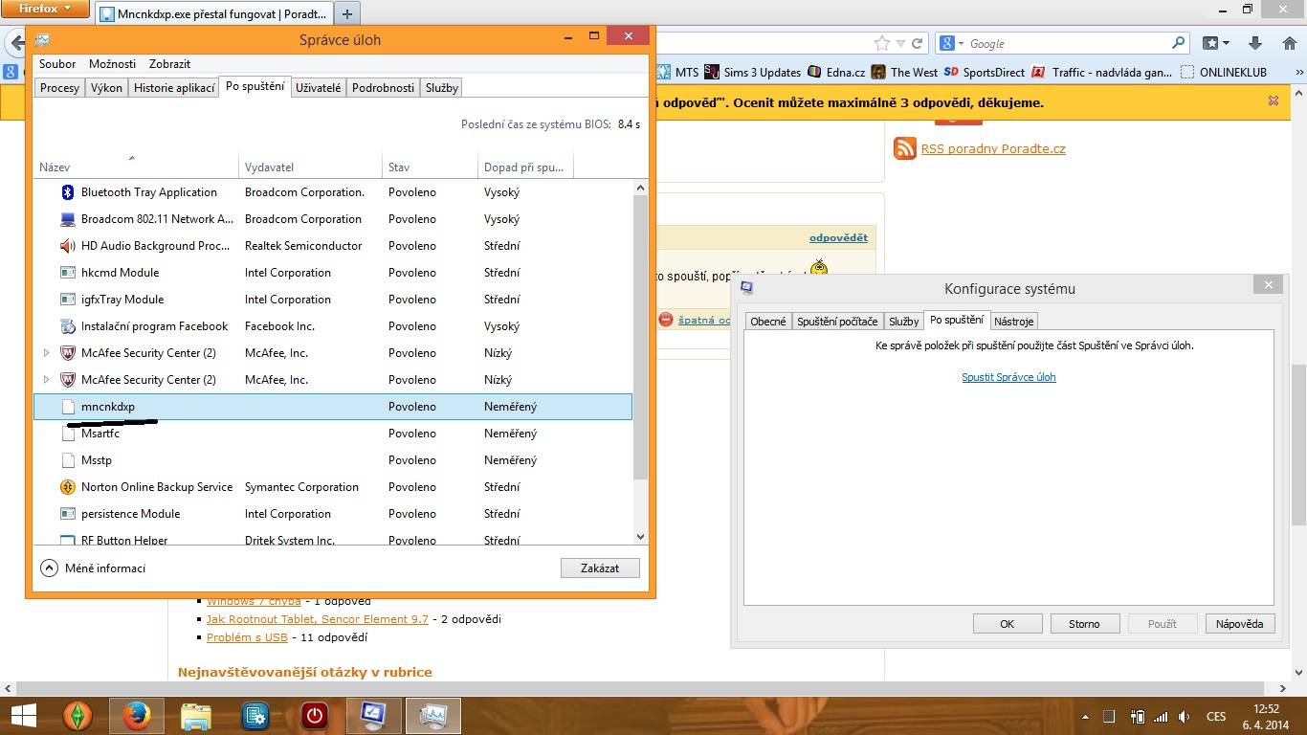Switch to the Procesy tab

[60, 87]
